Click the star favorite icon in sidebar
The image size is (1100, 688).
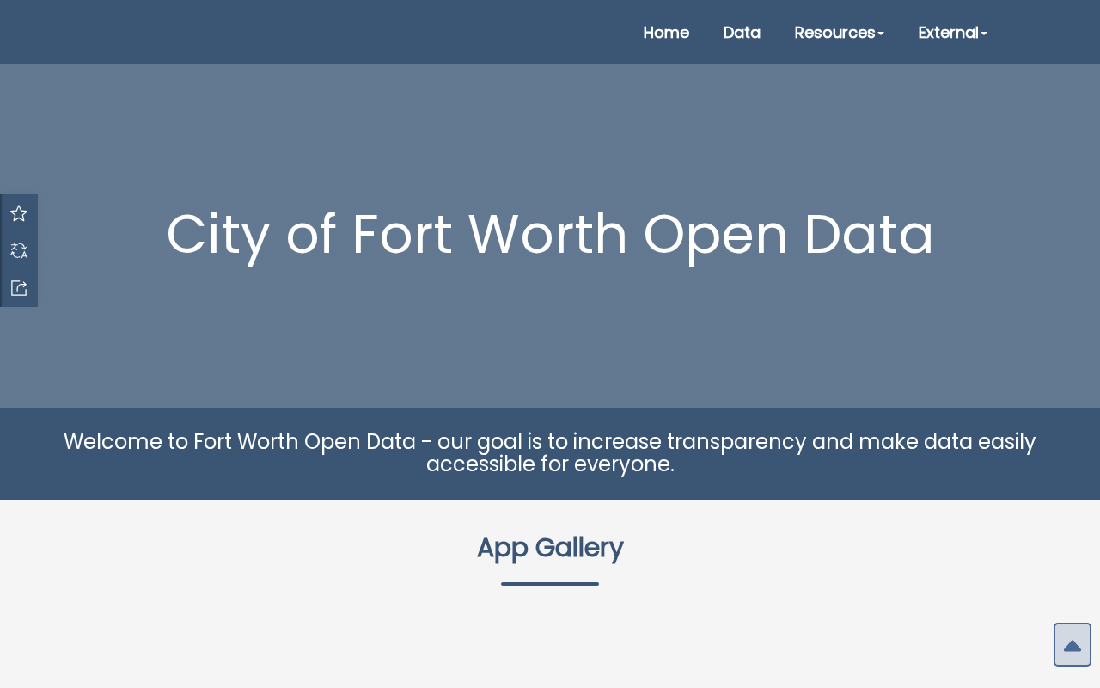coord(19,213)
